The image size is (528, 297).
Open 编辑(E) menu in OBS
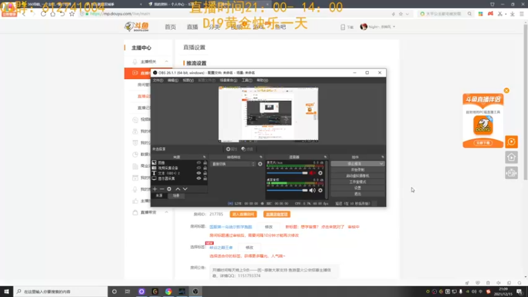(173, 80)
